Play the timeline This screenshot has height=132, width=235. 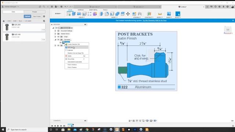click(x=58, y=126)
